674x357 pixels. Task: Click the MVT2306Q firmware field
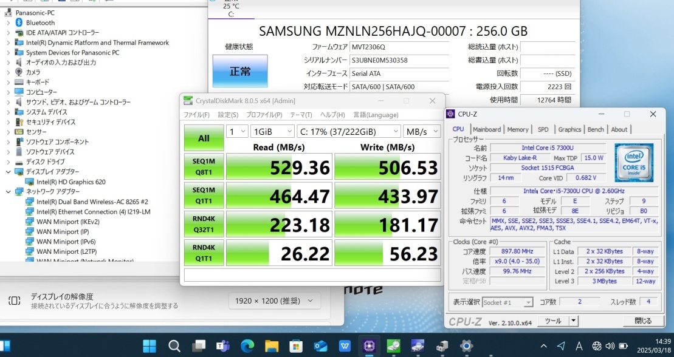point(399,47)
